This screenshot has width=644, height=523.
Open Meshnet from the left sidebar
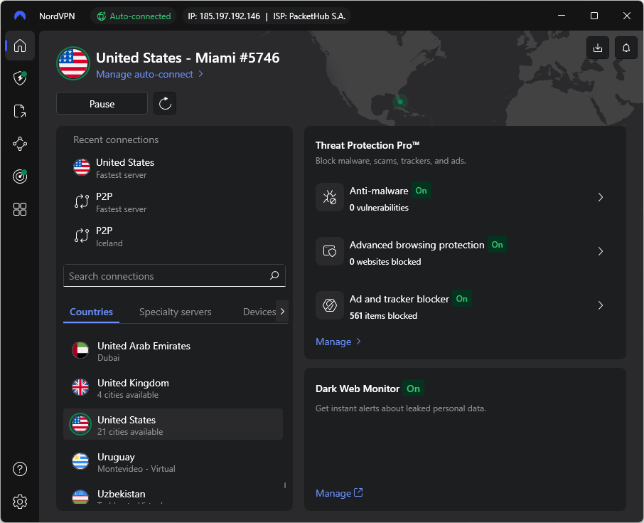point(19,144)
